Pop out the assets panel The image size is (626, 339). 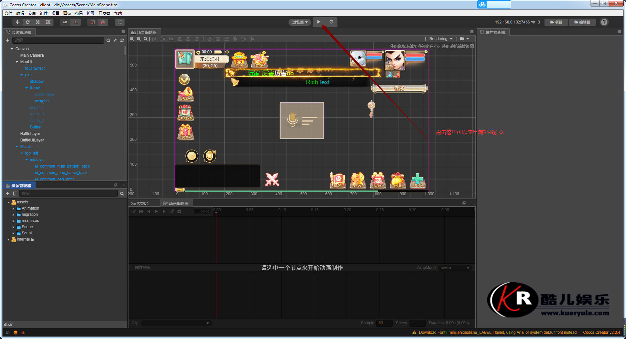pyautogui.click(x=115, y=185)
